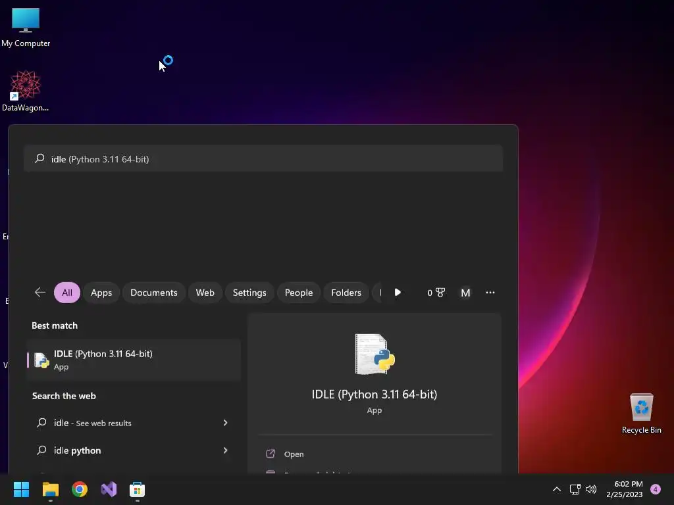The image size is (674, 505).
Task: Switch to the People filter tab
Action: (x=299, y=293)
